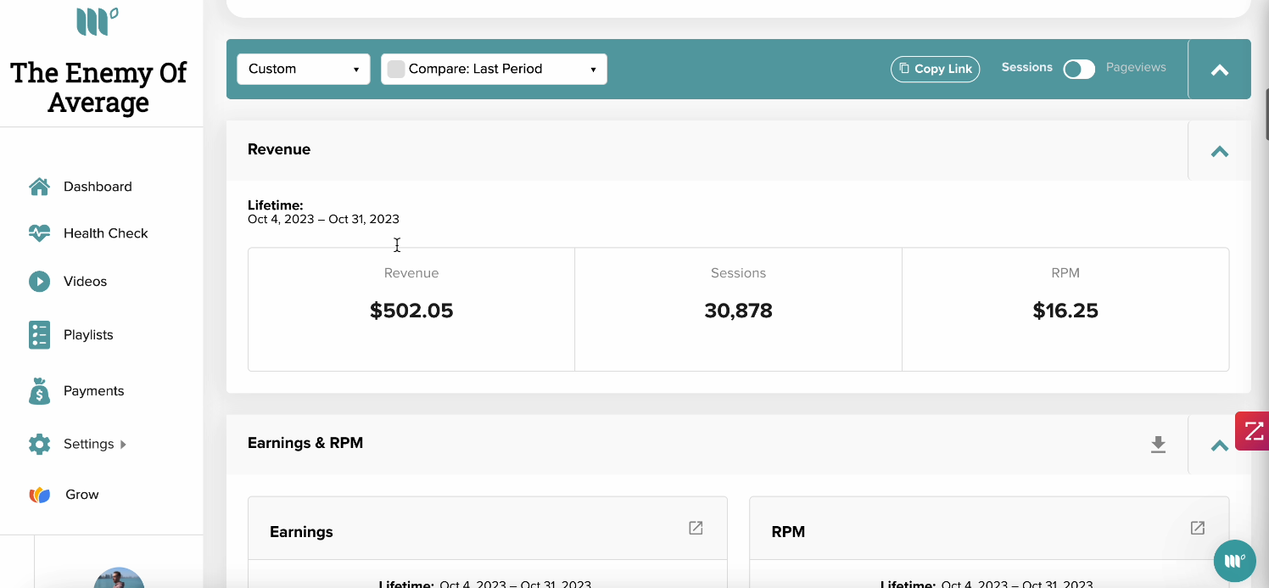
Task: Click the Sessions label in filter bar
Action: pyautogui.click(x=1027, y=67)
